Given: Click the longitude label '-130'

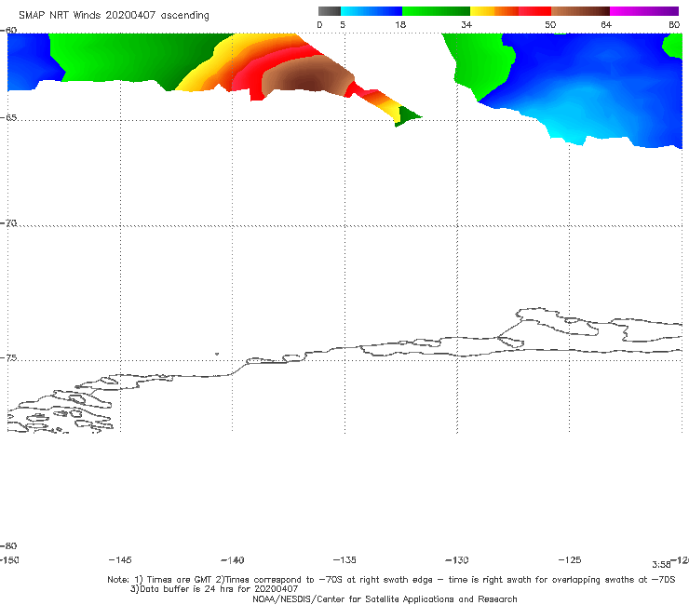Looking at the screenshot, I should 457,560.
